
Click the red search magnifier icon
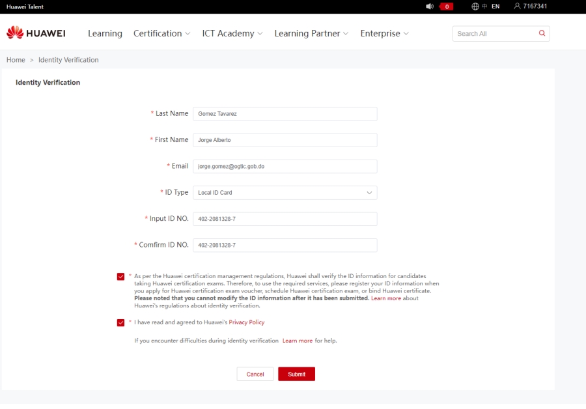[542, 33]
